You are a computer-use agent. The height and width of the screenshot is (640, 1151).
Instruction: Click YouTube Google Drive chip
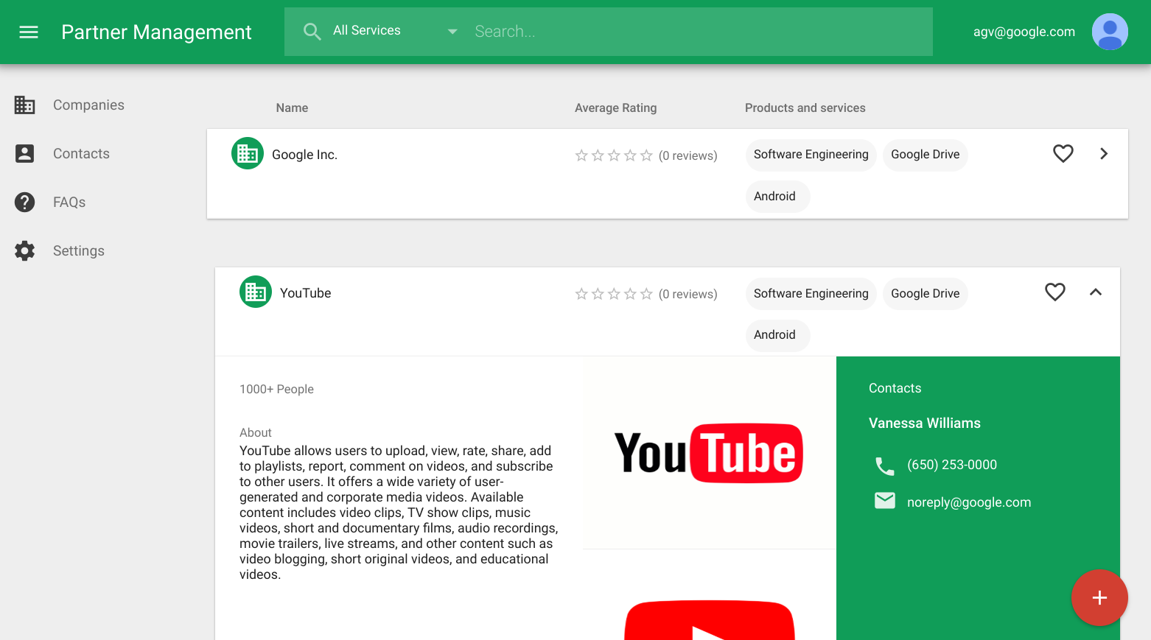926,293
